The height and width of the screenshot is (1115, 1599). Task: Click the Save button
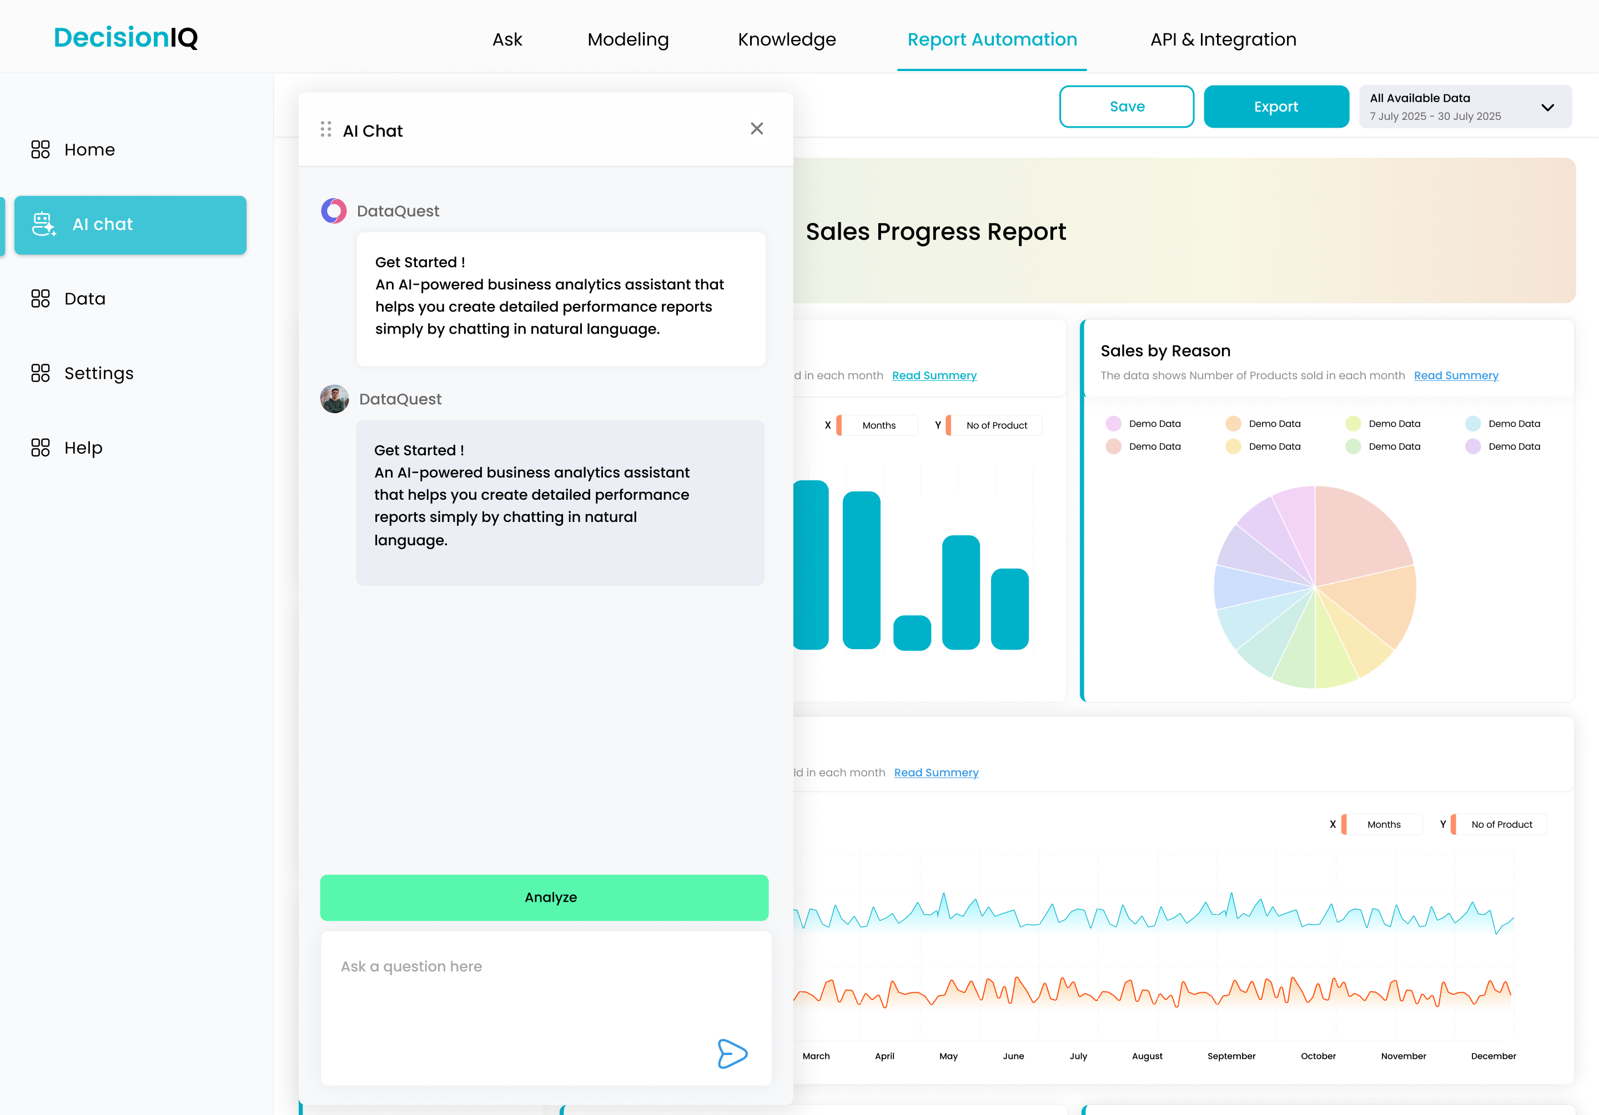coord(1126,107)
